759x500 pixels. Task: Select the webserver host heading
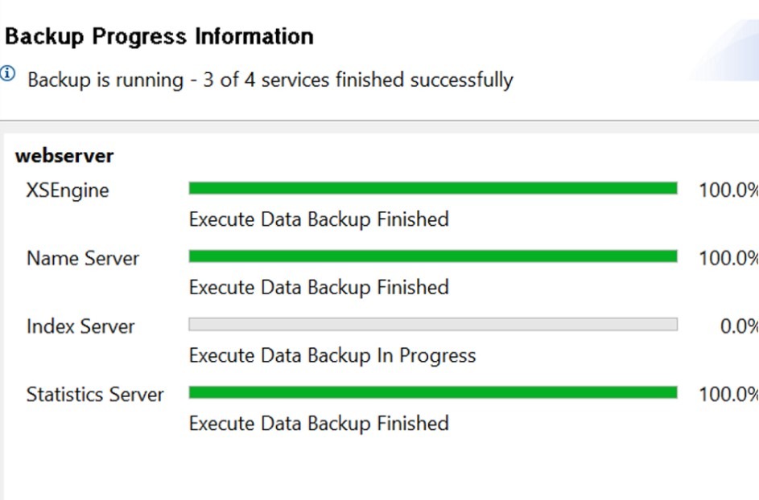64,156
